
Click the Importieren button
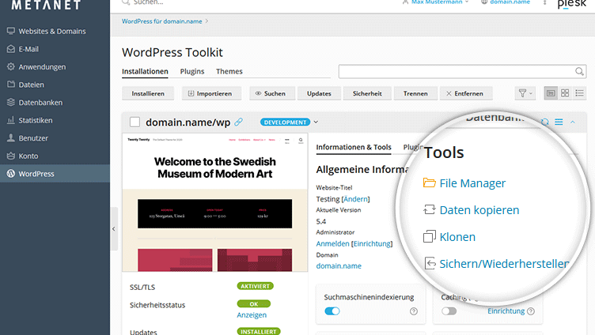211,93
